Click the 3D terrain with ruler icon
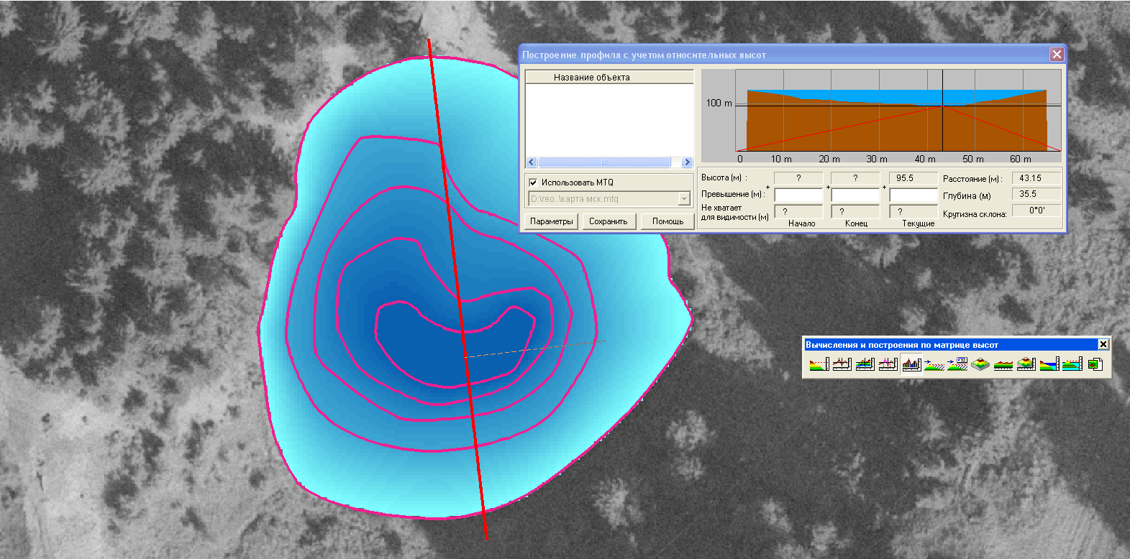Viewport: 1130px width, 559px height. pyautogui.click(x=1026, y=364)
